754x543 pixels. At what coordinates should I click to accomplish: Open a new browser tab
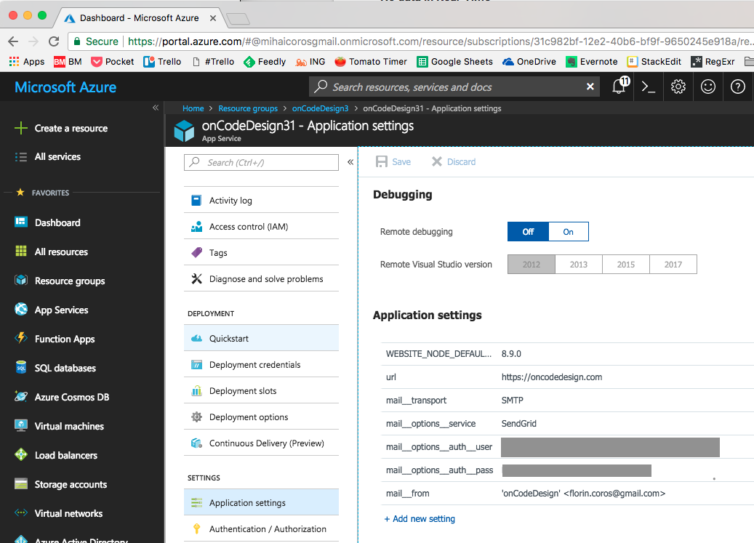238,19
